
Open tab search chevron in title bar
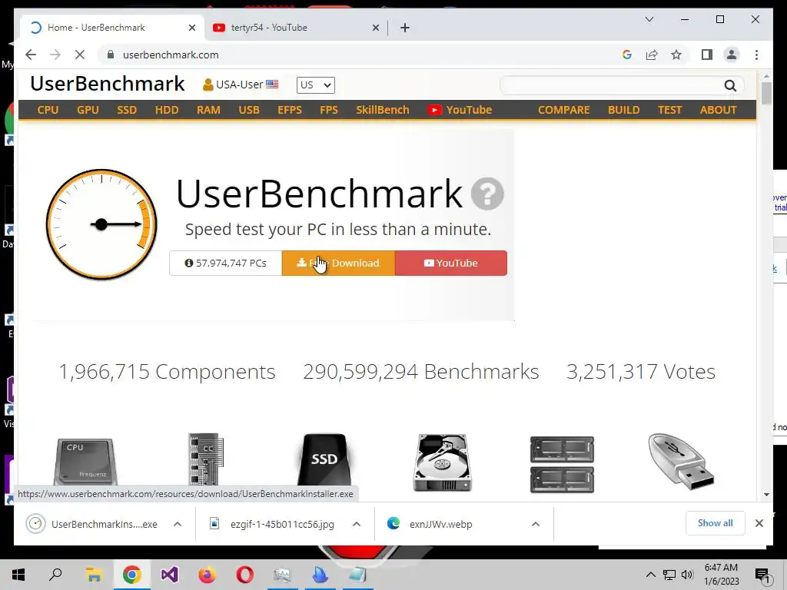tap(649, 19)
